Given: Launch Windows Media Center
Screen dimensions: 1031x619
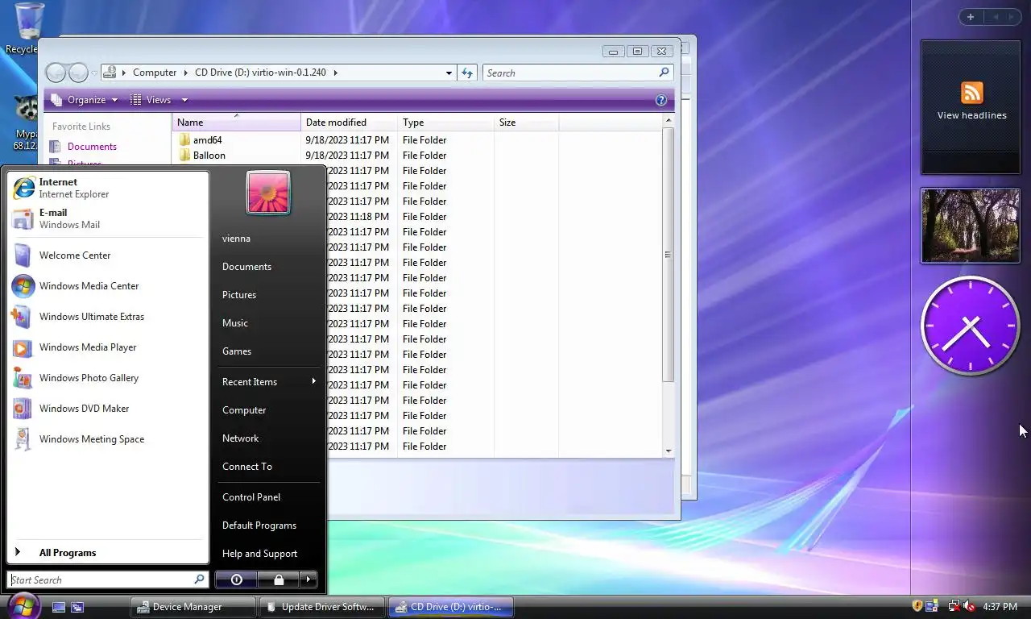Looking at the screenshot, I should pyautogui.click(x=107, y=286).
